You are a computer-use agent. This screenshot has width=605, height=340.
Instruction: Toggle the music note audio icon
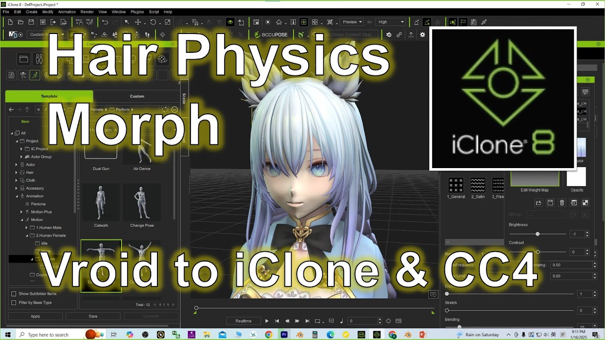point(341,321)
